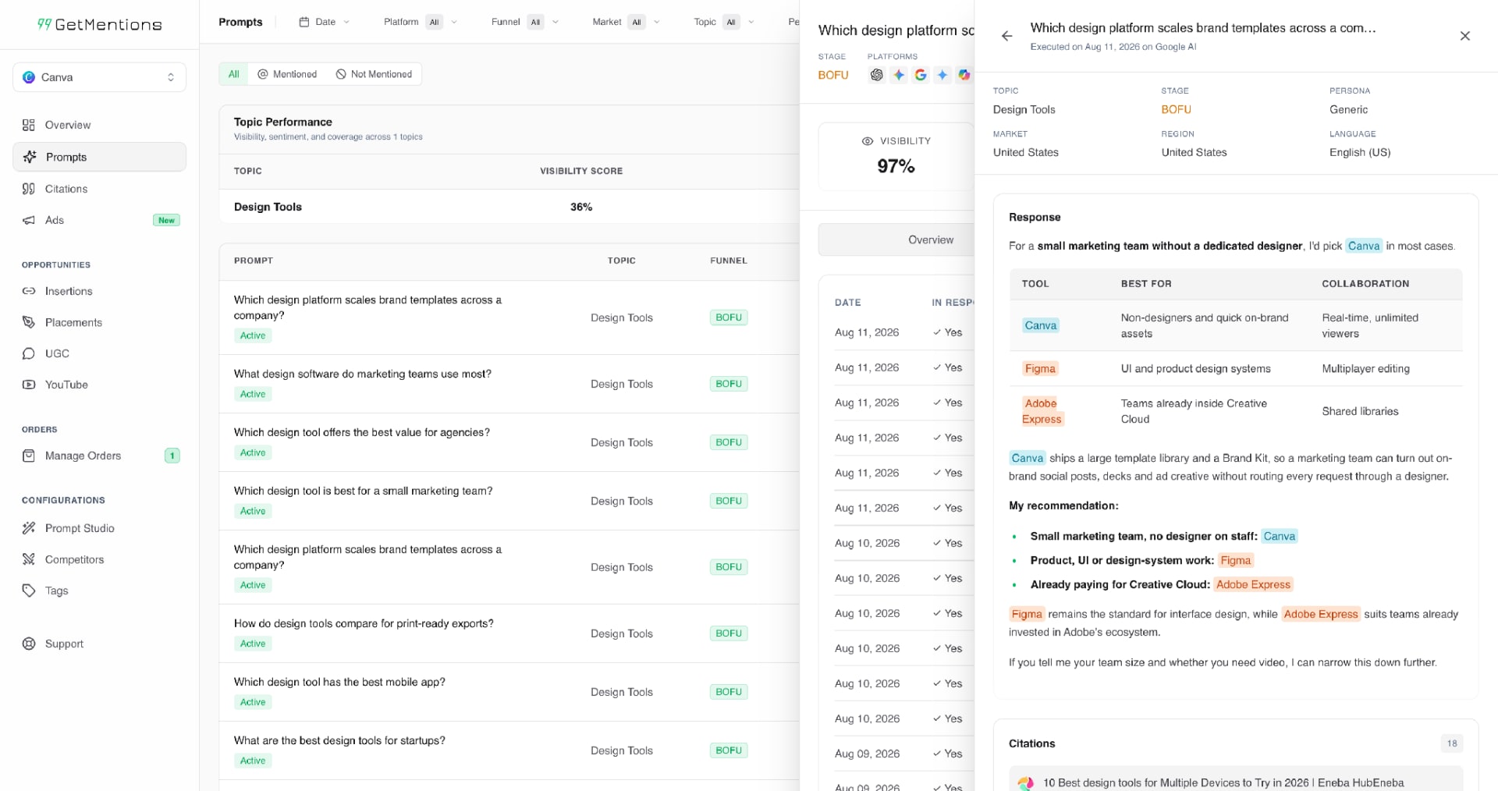Open Manage Orders in the sidebar
The width and height of the screenshot is (1498, 791).
click(x=99, y=456)
